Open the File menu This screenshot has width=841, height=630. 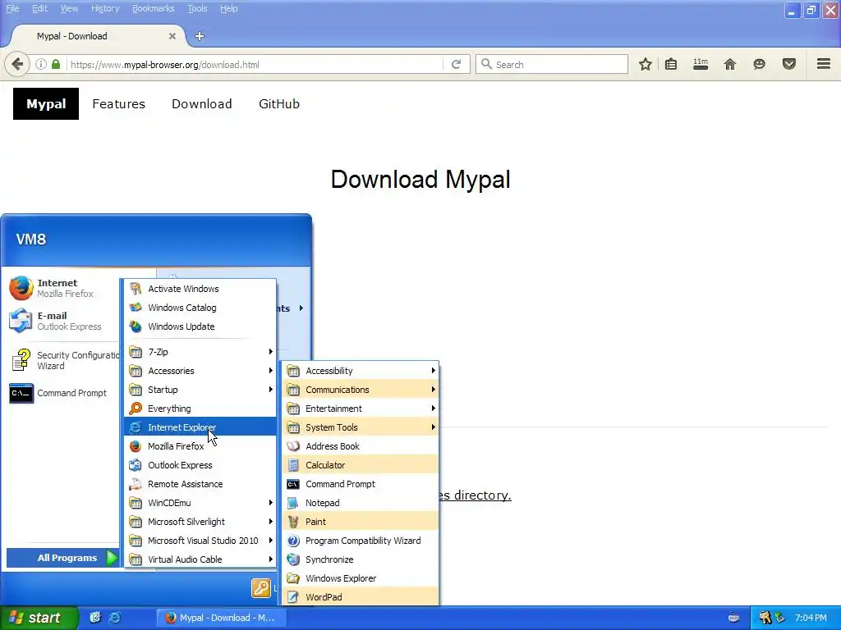[12, 8]
